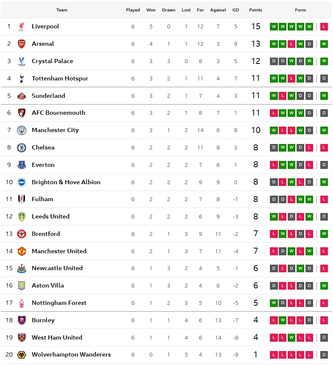The width and height of the screenshot is (333, 365).
Task: Click the AFC Bournemouth team name
Action: [x=58, y=113]
